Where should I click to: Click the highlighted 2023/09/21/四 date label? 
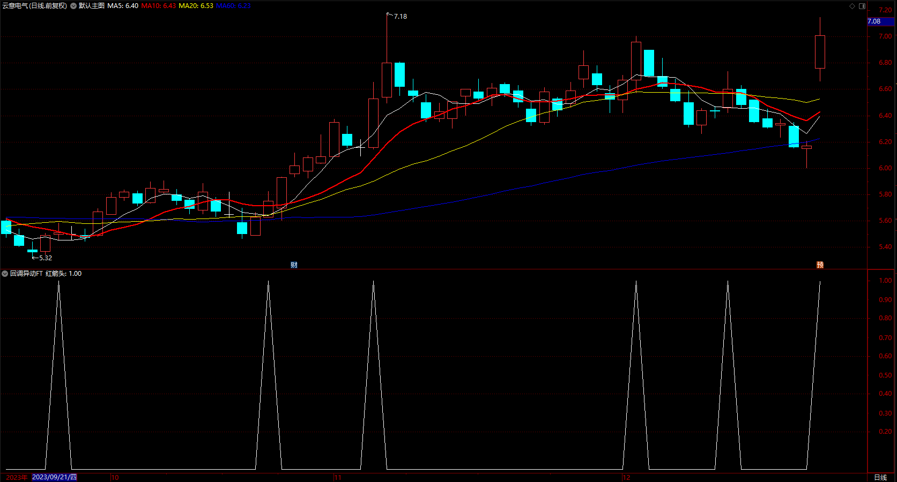pos(54,477)
